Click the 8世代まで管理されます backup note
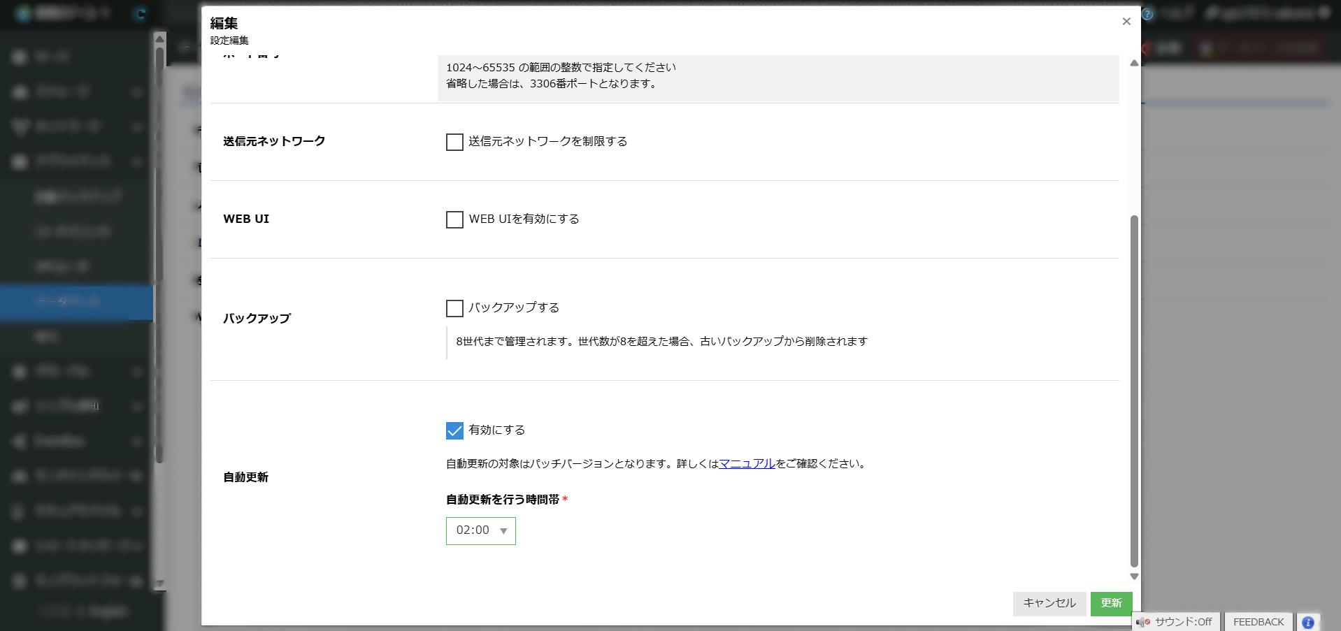The image size is (1341, 631). (x=661, y=341)
